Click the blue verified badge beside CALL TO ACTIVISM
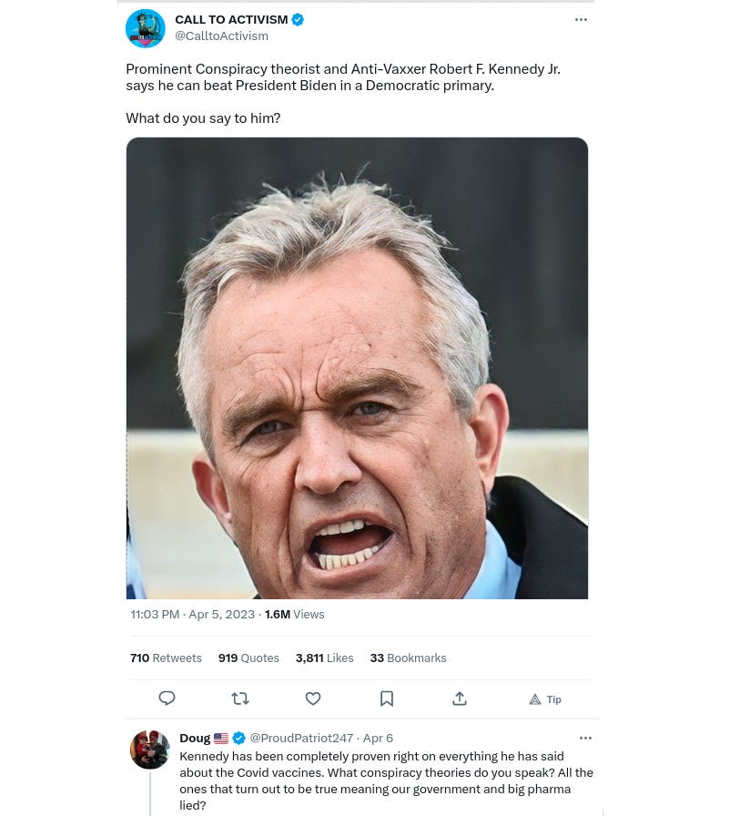Viewport: 750px width, 816px height. tap(298, 20)
